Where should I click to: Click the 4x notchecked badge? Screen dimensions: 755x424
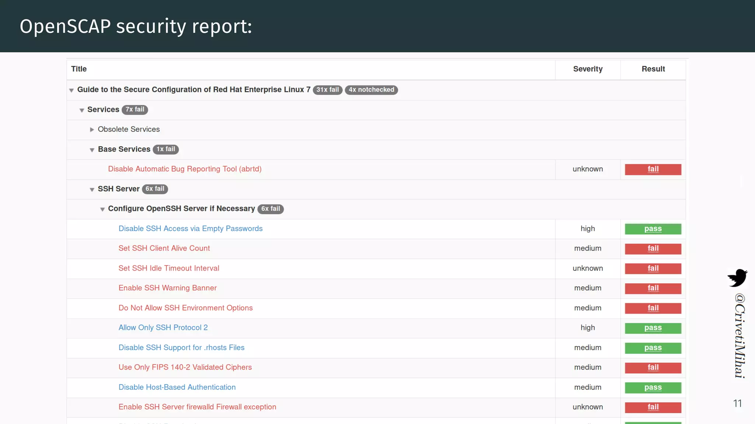point(371,90)
